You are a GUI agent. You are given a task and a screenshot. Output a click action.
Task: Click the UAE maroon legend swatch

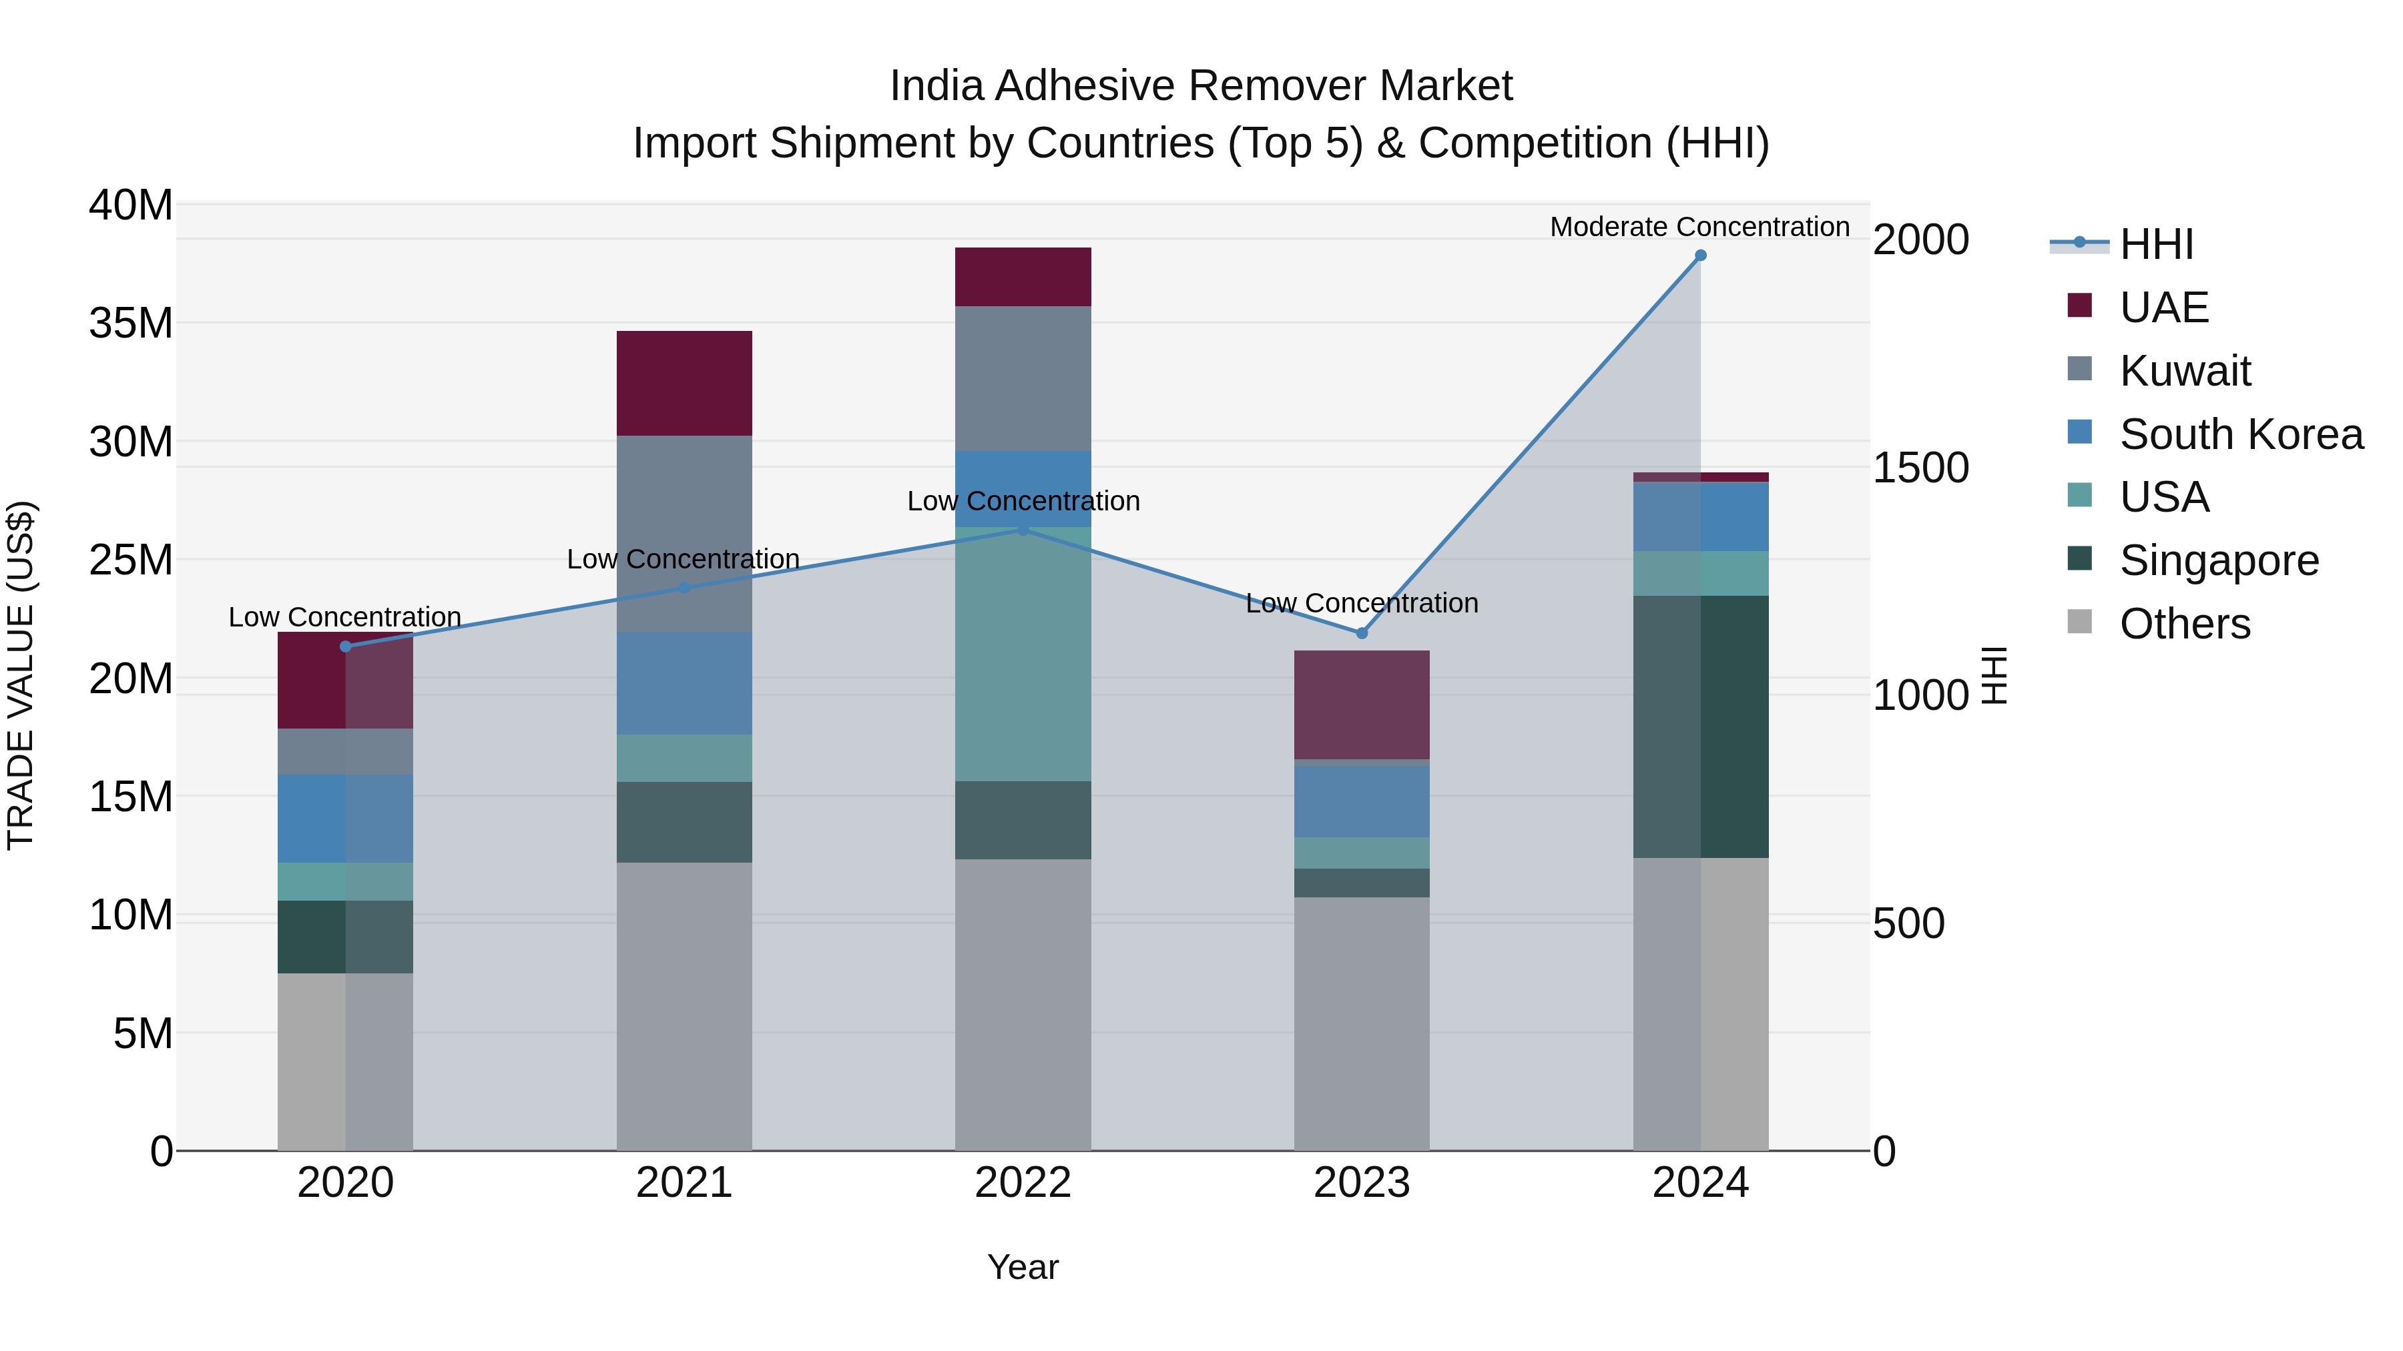pyautogui.click(x=2079, y=305)
